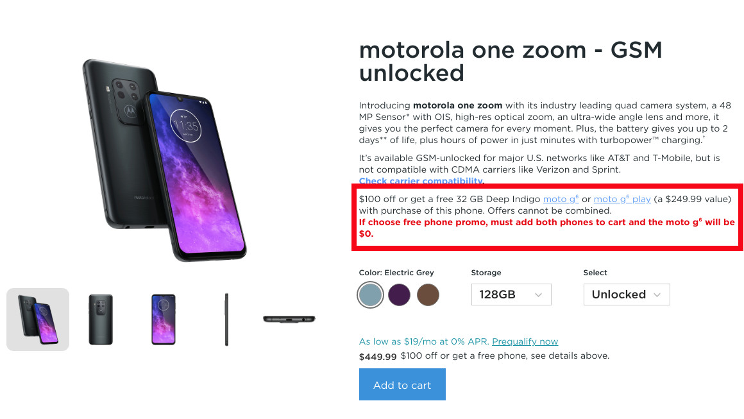Screen dimensions: 744x419
Task: Click the front display thumbnail
Action: coord(163,319)
